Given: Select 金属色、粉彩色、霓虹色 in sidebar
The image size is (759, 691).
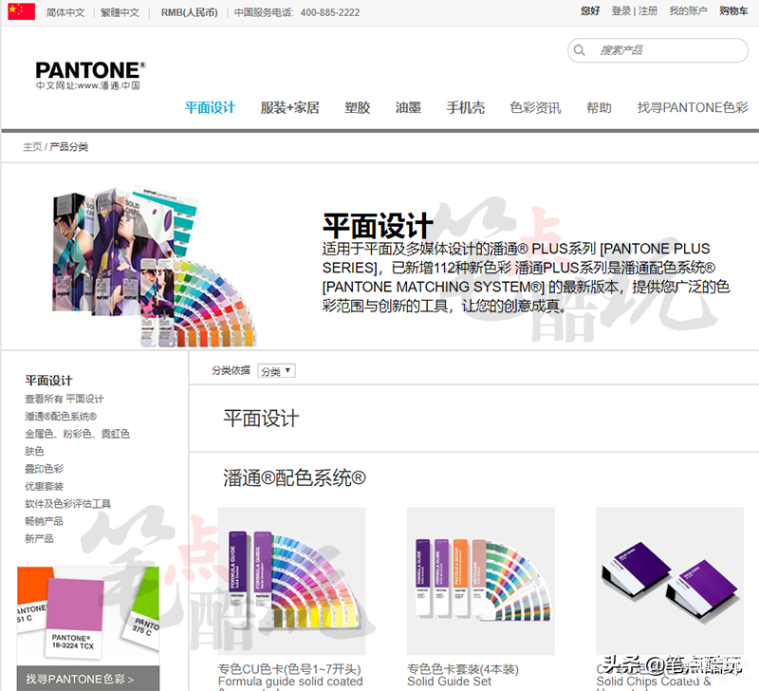Looking at the screenshot, I should [x=78, y=434].
